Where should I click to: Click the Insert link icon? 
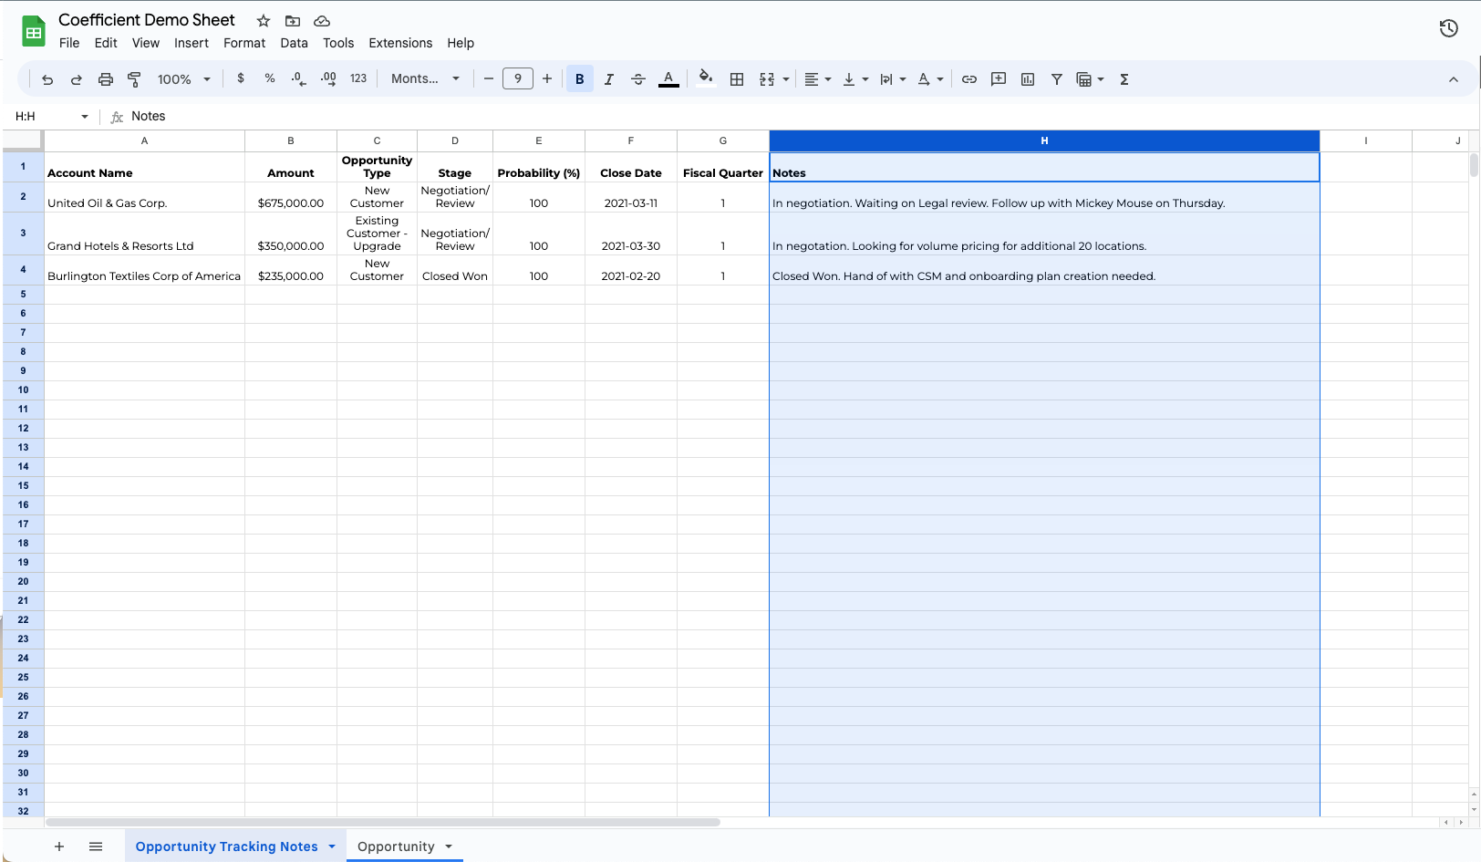point(969,79)
